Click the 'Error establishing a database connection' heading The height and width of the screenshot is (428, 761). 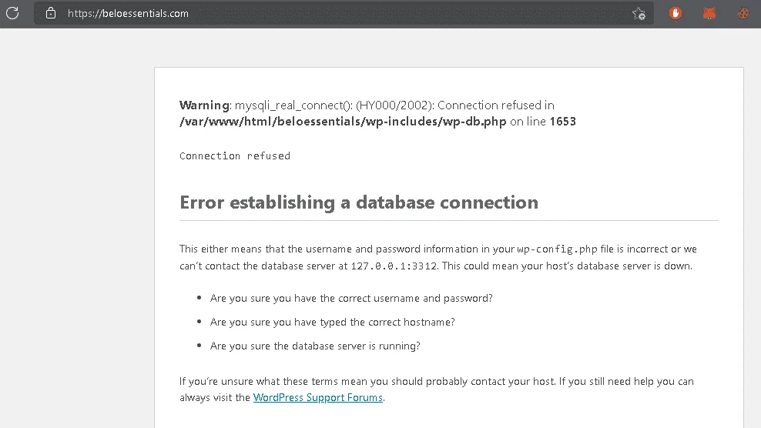[x=359, y=202]
